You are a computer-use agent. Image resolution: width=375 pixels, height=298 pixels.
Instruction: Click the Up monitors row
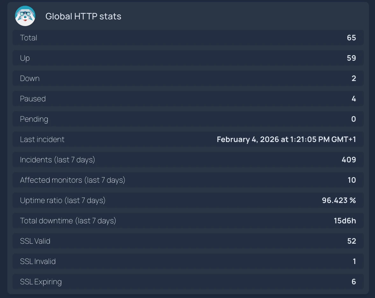pos(188,58)
